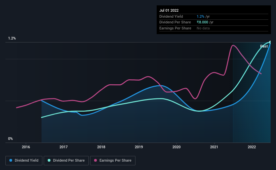
Task: Click the 0% y-axis label
Action: coord(10,139)
